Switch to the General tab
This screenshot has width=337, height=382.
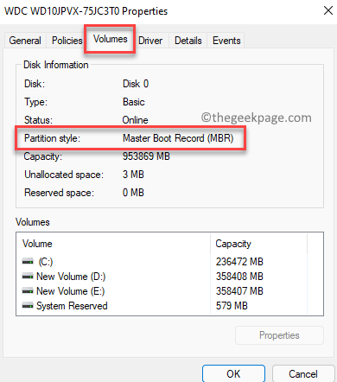pyautogui.click(x=25, y=41)
